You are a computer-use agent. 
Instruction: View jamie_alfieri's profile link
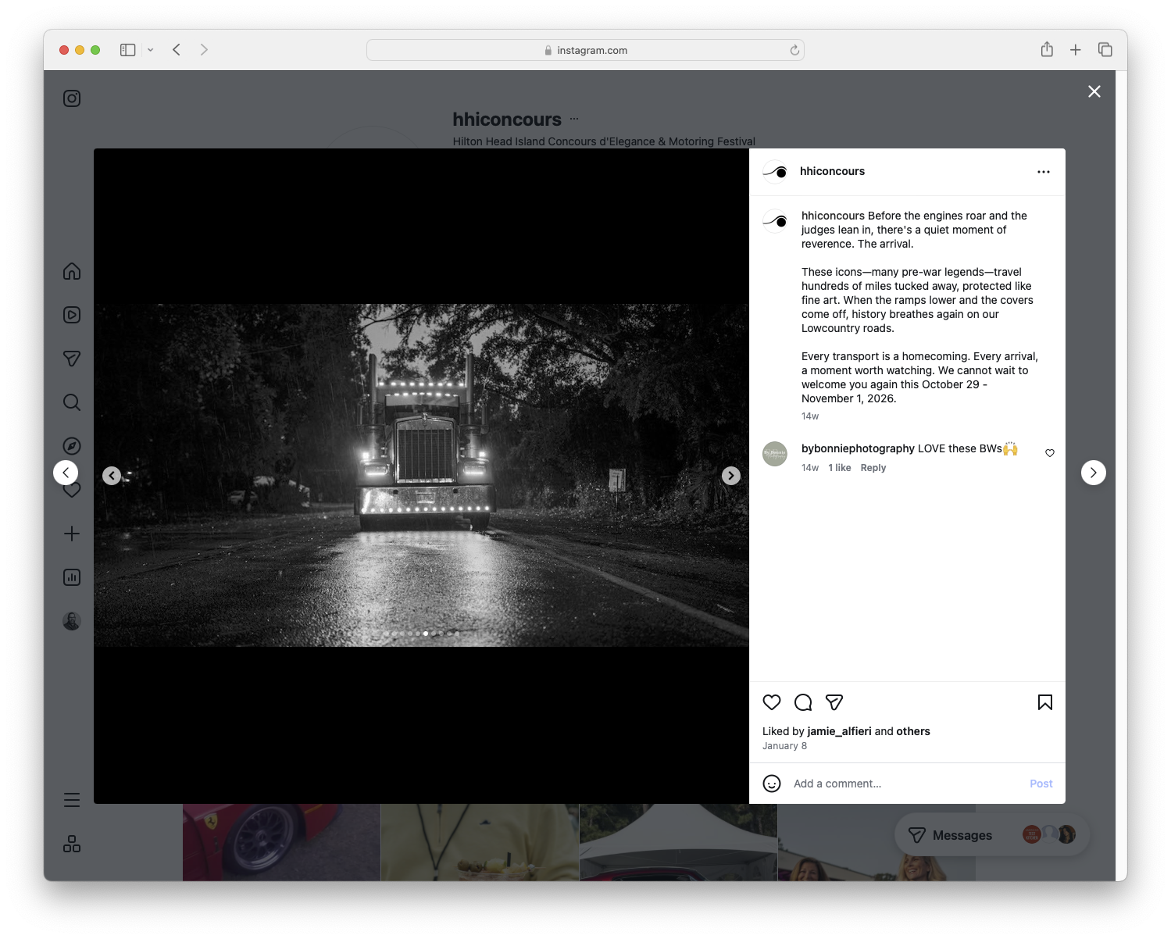839,731
